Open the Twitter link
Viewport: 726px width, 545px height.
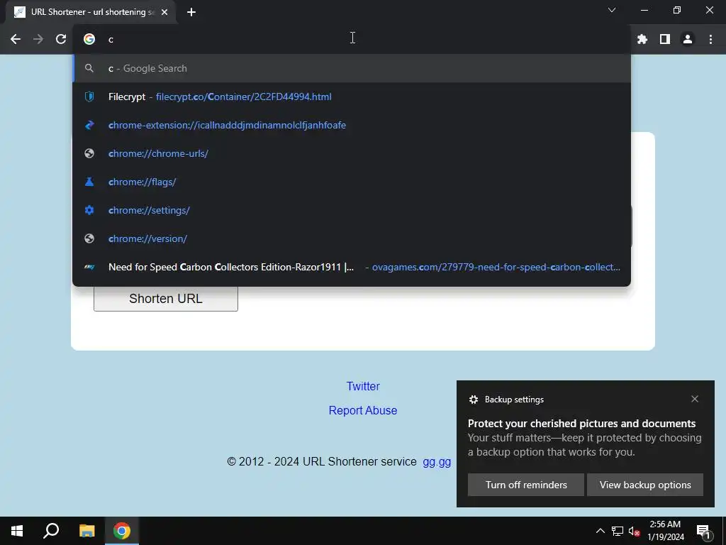(x=363, y=386)
